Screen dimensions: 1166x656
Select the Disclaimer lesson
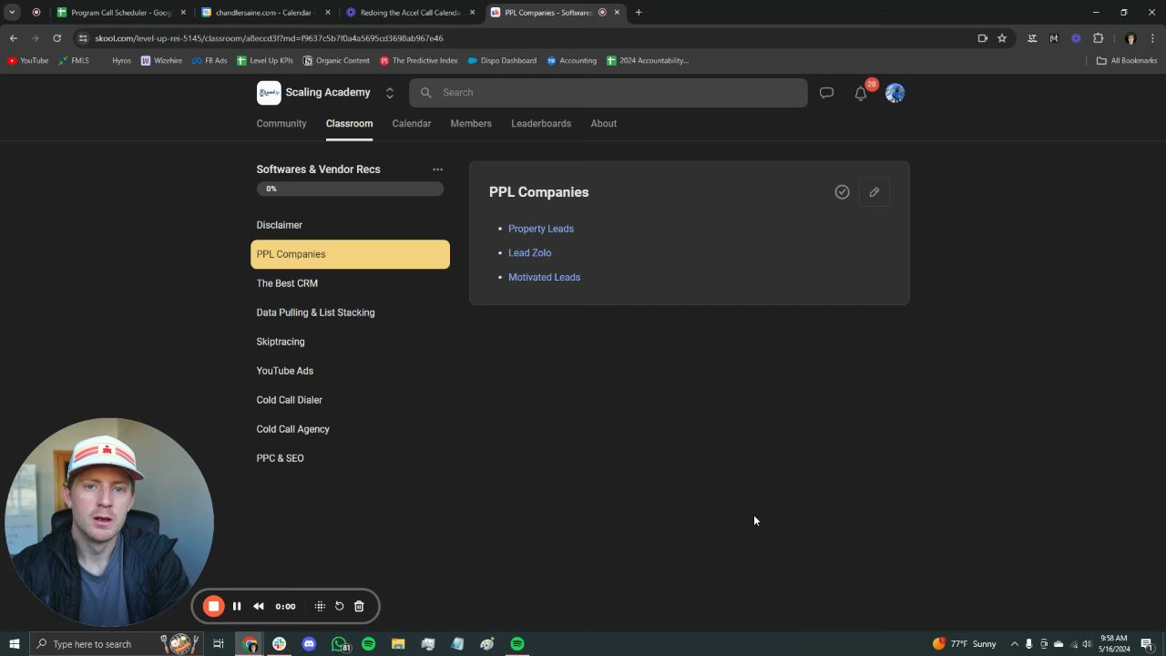coord(350,225)
